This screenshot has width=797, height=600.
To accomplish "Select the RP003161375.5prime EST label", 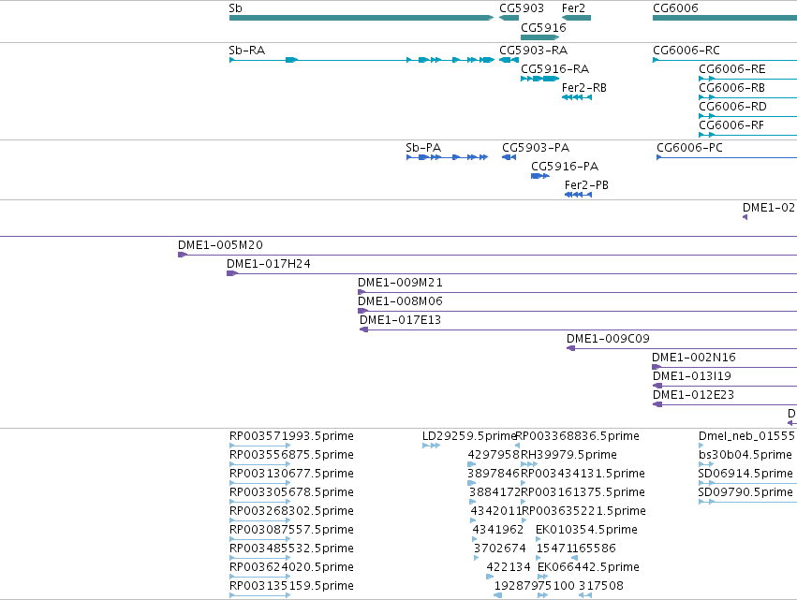I will tap(583, 492).
